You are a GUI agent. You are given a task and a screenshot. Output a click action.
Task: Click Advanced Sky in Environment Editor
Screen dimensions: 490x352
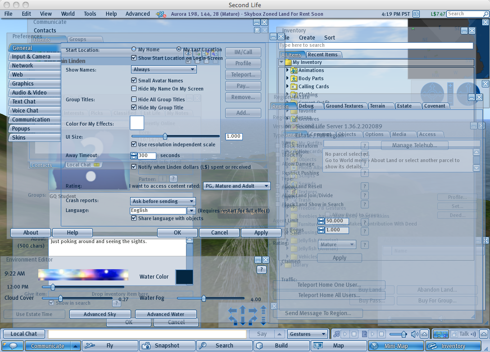pos(100,314)
